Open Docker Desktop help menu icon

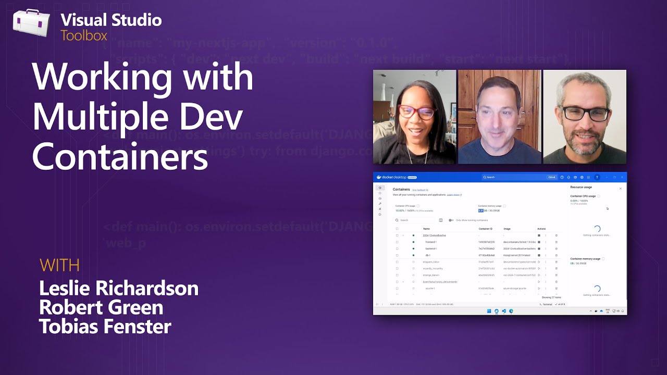[562, 177]
